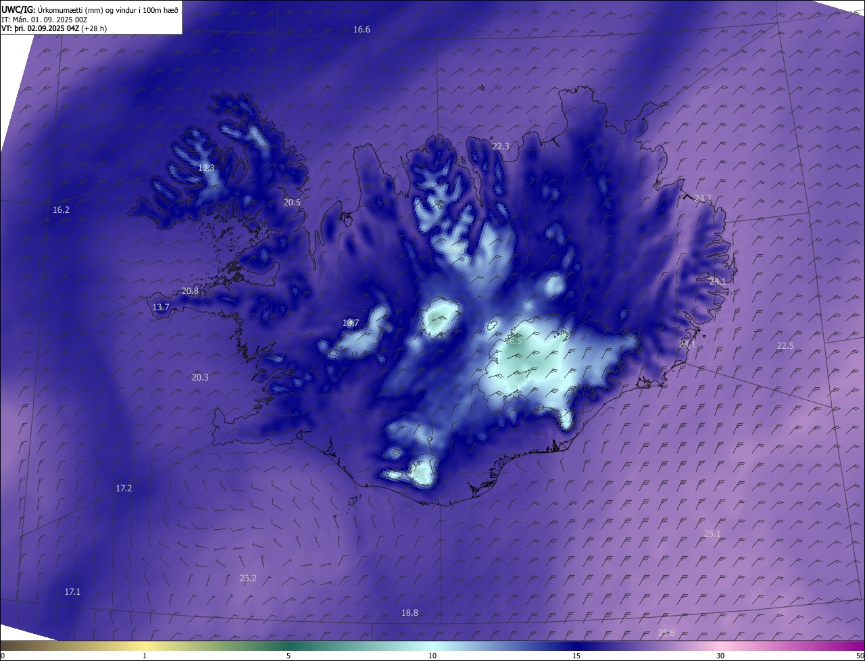The height and width of the screenshot is (661, 865).
Task: Click the colorbar tick label 15
Action: (576, 656)
